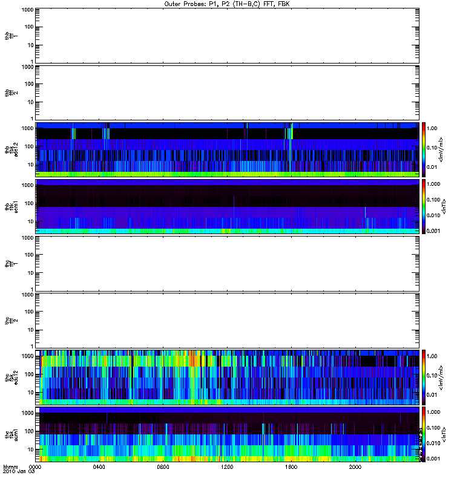Click the thc scm1 nT color bar
The width and height of the screenshot is (454, 484).
(424, 434)
